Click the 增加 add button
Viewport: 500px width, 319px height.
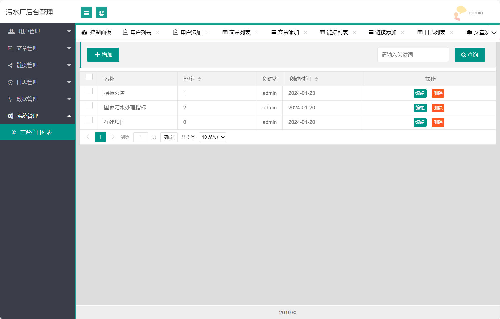[103, 54]
